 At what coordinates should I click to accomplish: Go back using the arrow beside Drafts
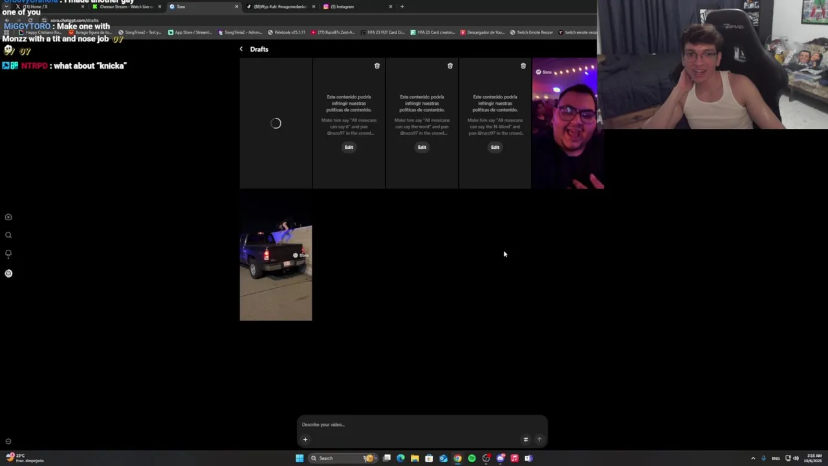point(241,49)
